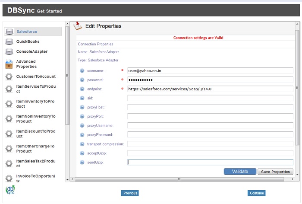Click the Advanced Properties box icon

pos(9,64)
